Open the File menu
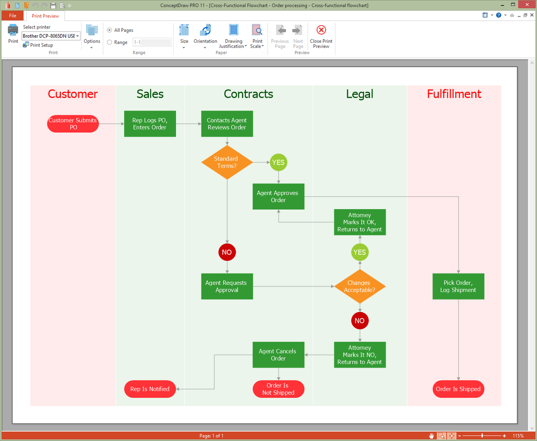This screenshot has height=441, width=537. (13, 16)
